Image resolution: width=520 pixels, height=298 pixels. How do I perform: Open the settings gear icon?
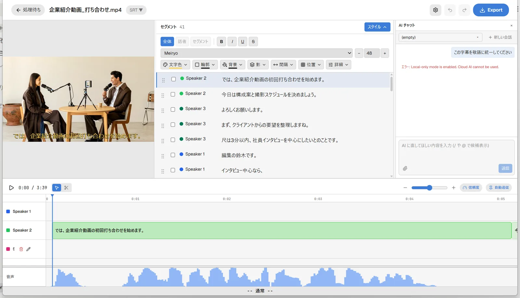pyautogui.click(x=435, y=10)
